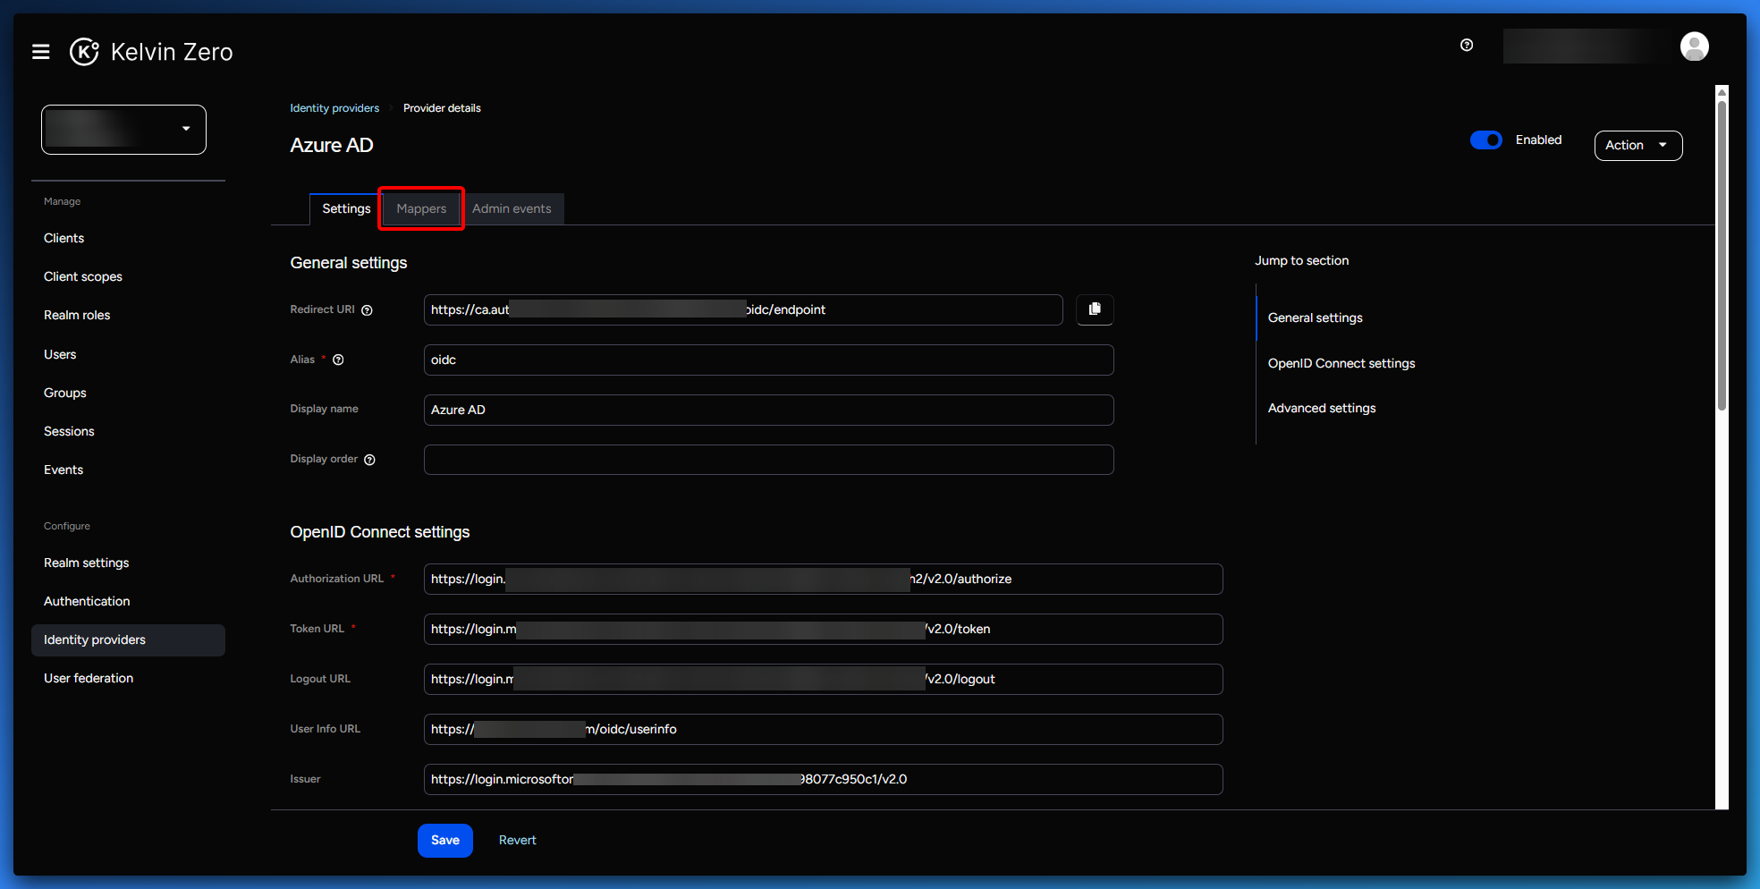
Task: Open the Action dropdown
Action: pos(1637,145)
